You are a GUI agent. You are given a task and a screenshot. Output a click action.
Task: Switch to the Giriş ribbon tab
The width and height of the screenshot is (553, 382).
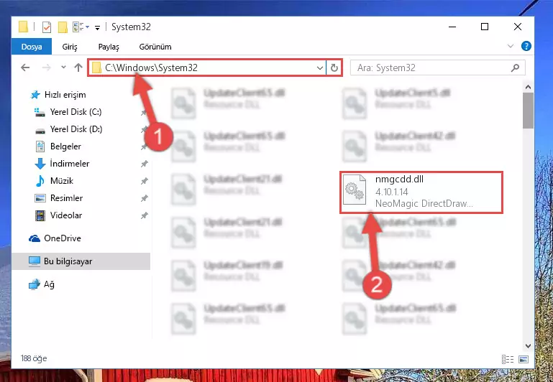70,47
